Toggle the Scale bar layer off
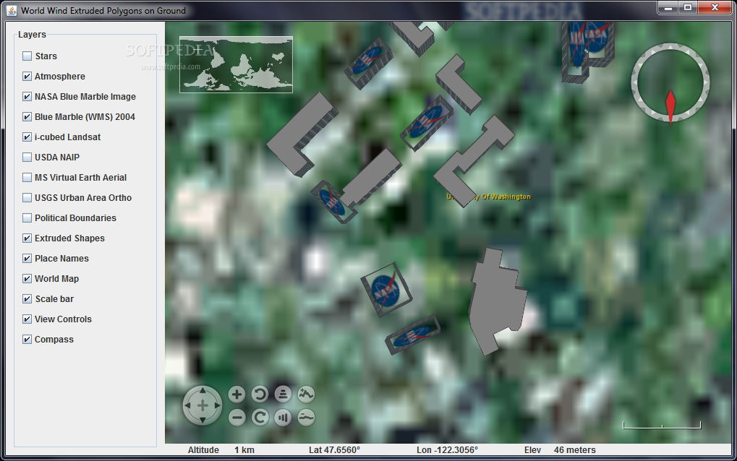Image resolution: width=737 pixels, height=461 pixels. coord(27,298)
